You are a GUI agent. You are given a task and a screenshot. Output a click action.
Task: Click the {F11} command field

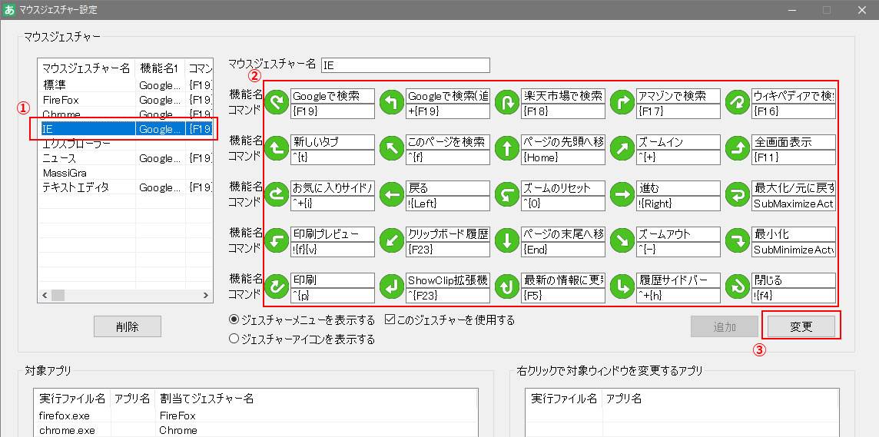[794, 157]
